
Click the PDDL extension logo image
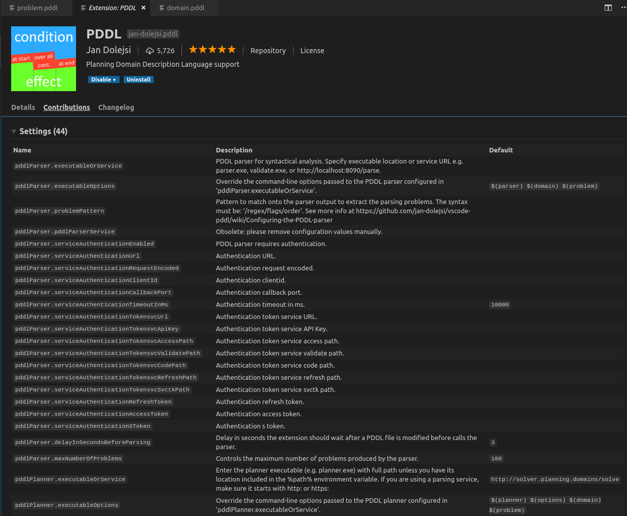(43, 58)
